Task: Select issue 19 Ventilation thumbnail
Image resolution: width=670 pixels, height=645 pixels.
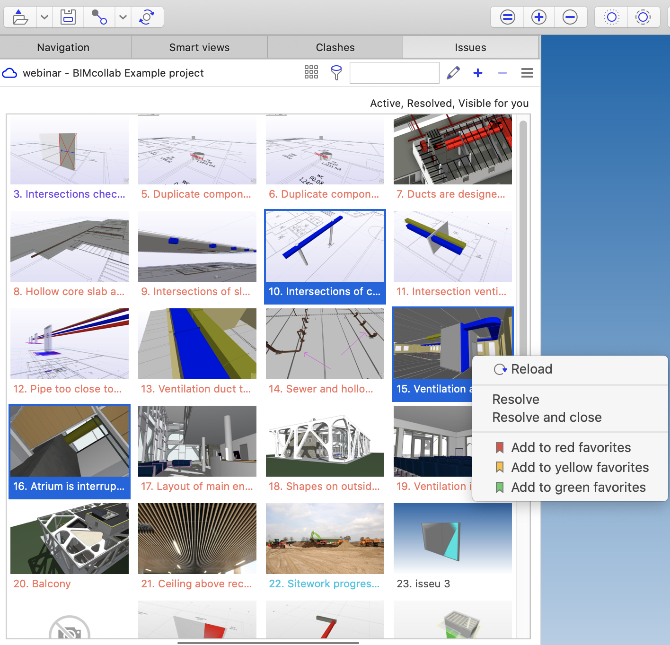Action: coord(433,441)
